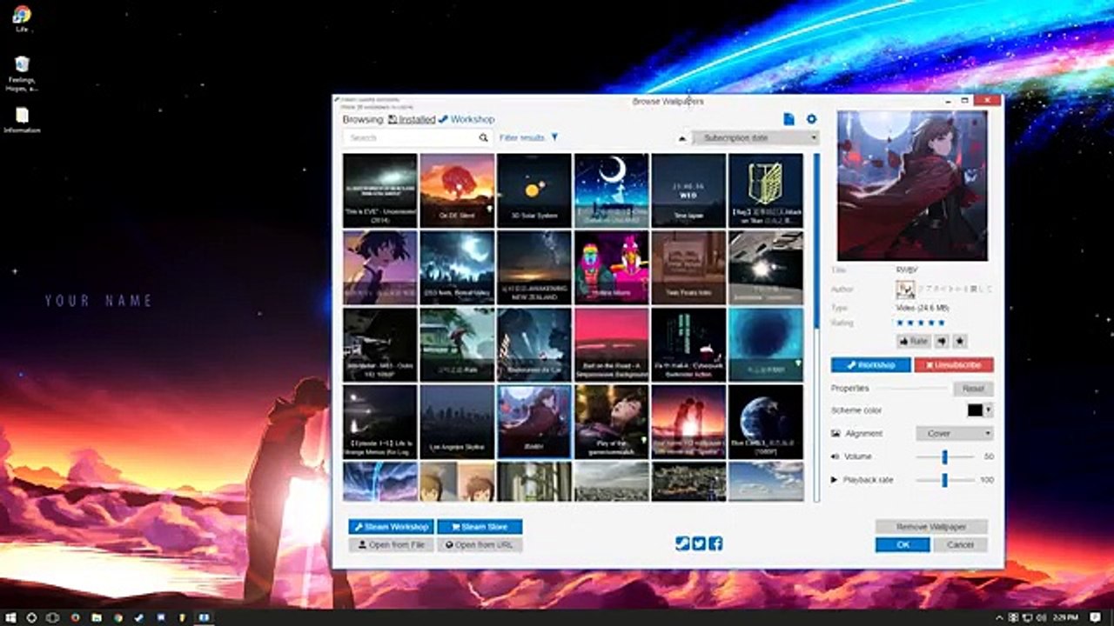
Task: Open Task View on the taskbar
Action: point(53,617)
